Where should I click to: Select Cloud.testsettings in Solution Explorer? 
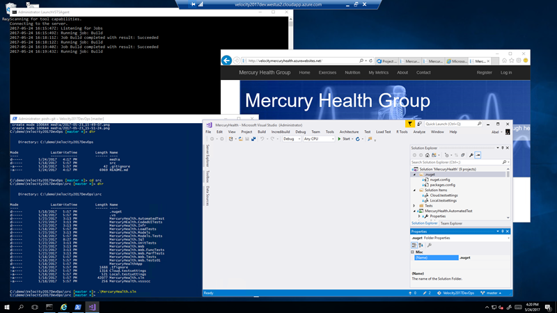[x=444, y=195]
